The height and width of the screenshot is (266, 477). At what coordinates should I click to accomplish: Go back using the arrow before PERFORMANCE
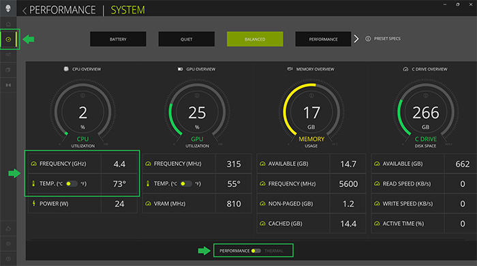pos(25,11)
